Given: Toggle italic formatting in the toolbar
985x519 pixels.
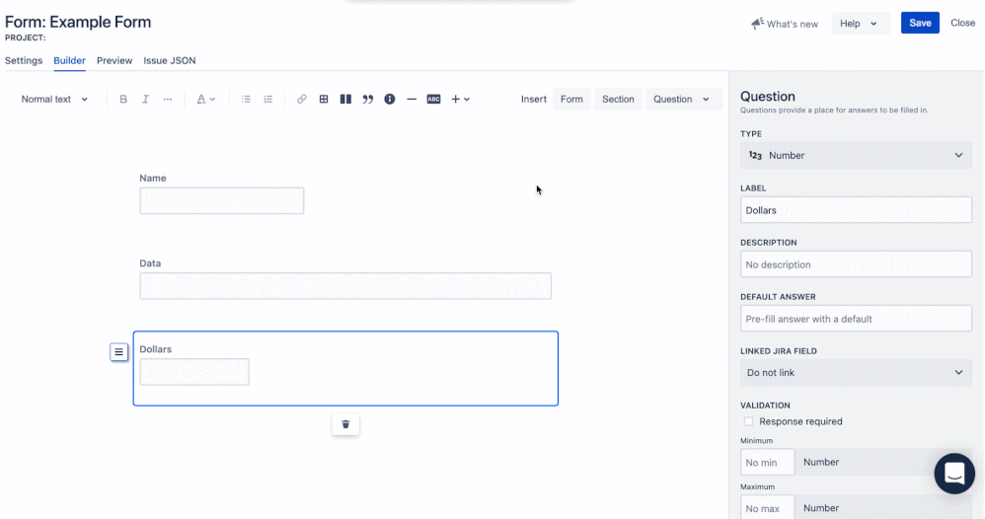Looking at the screenshot, I should 145,100.
